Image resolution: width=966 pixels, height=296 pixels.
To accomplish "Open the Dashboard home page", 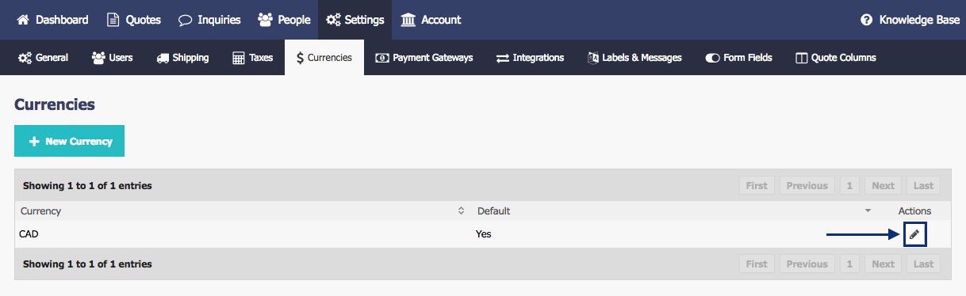I will click(52, 20).
